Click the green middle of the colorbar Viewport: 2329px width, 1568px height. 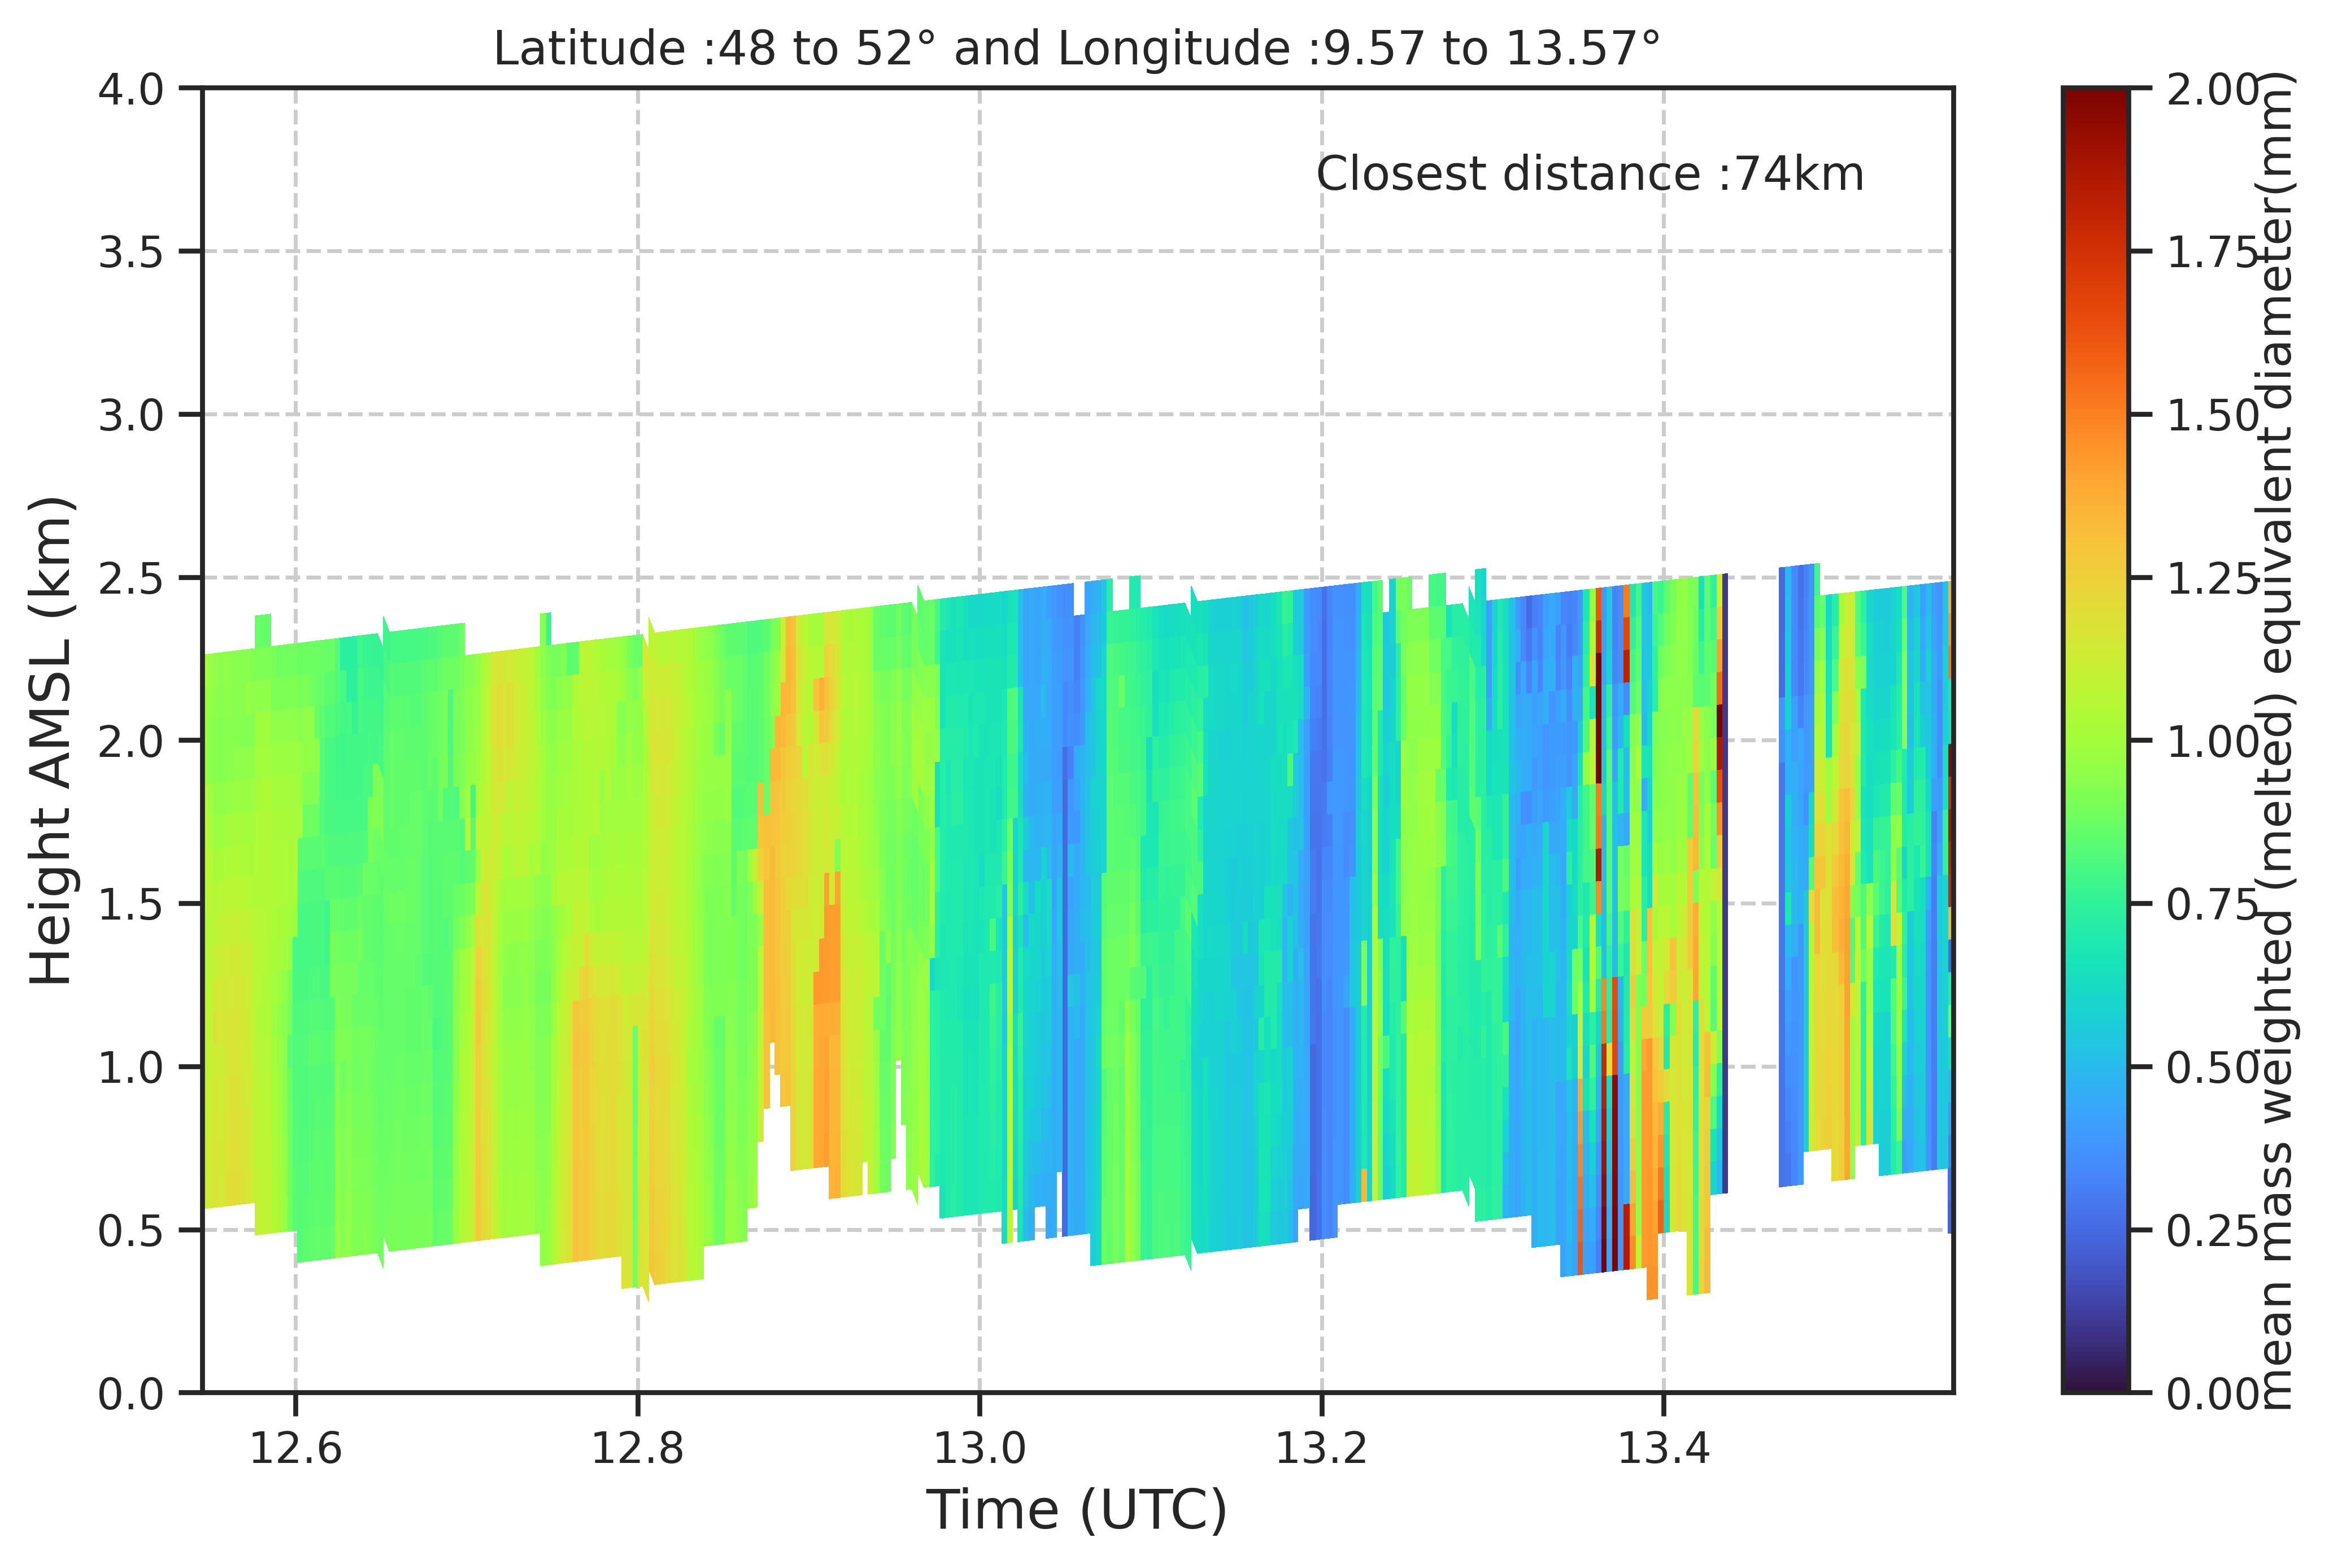click(2094, 740)
